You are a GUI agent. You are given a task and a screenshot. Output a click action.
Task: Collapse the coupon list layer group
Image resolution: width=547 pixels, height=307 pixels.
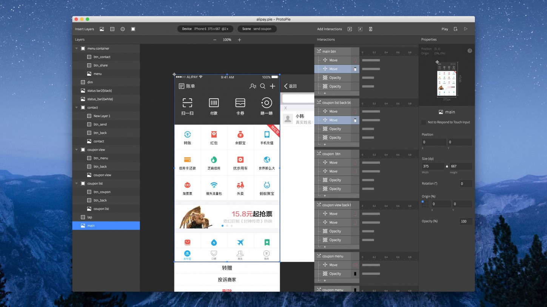point(77,184)
